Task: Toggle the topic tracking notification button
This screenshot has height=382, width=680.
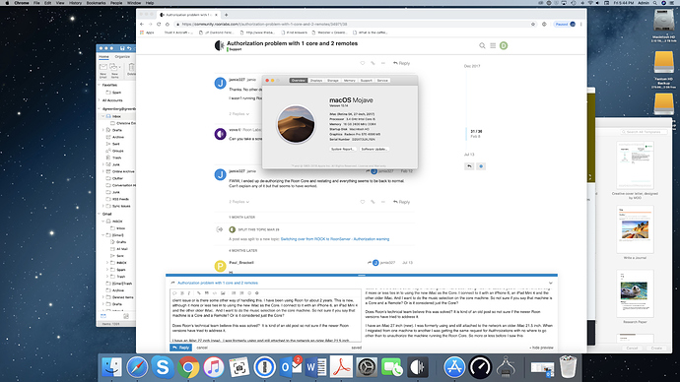Action: (481, 165)
